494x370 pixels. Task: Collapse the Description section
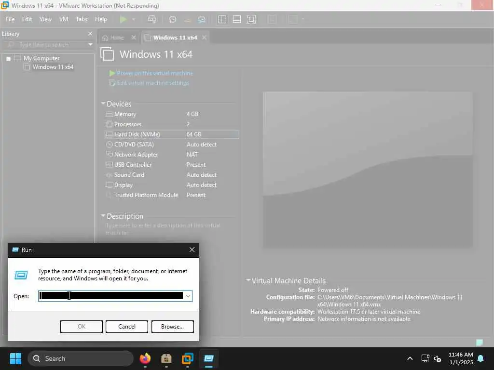[x=103, y=216]
